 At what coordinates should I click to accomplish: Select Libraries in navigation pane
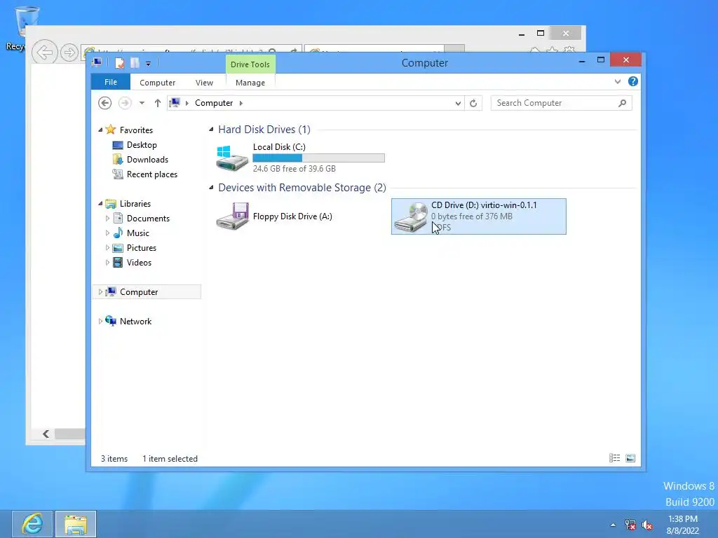[135, 204]
